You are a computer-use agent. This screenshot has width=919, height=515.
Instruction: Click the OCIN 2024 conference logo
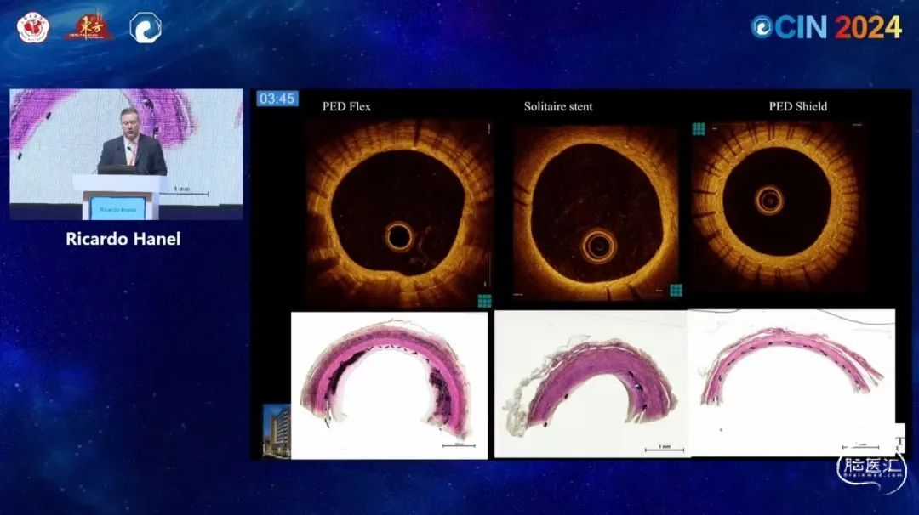click(826, 27)
